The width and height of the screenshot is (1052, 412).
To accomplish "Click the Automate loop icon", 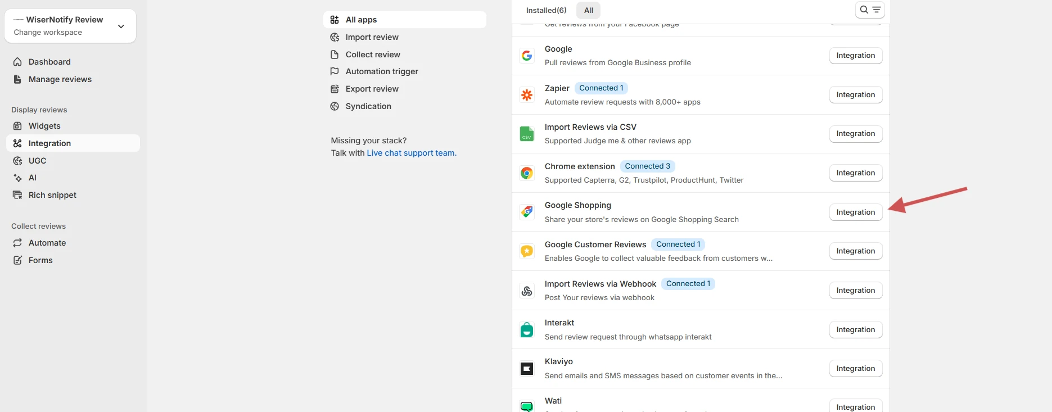I will click(x=17, y=243).
